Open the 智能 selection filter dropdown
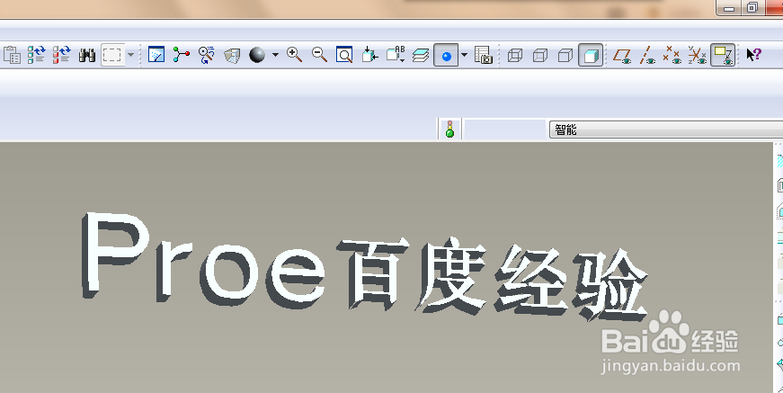The width and height of the screenshot is (783, 393). 665,130
